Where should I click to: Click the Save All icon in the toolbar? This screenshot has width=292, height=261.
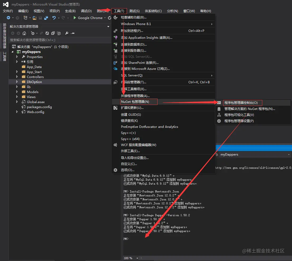pyautogui.click(x=46, y=18)
